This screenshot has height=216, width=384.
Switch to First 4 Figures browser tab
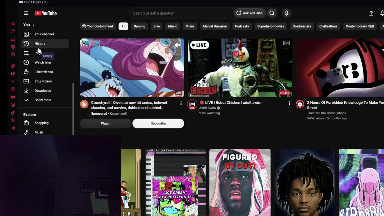click(x=35, y=2)
